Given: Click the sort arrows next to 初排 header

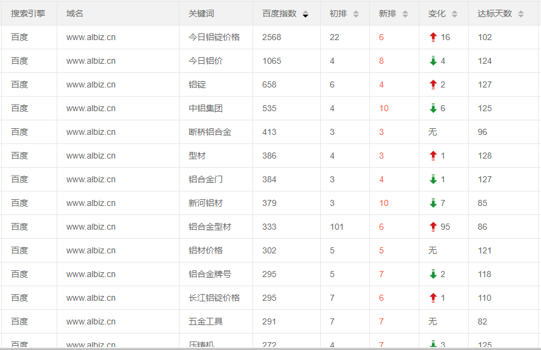Looking at the screenshot, I should 356,14.
